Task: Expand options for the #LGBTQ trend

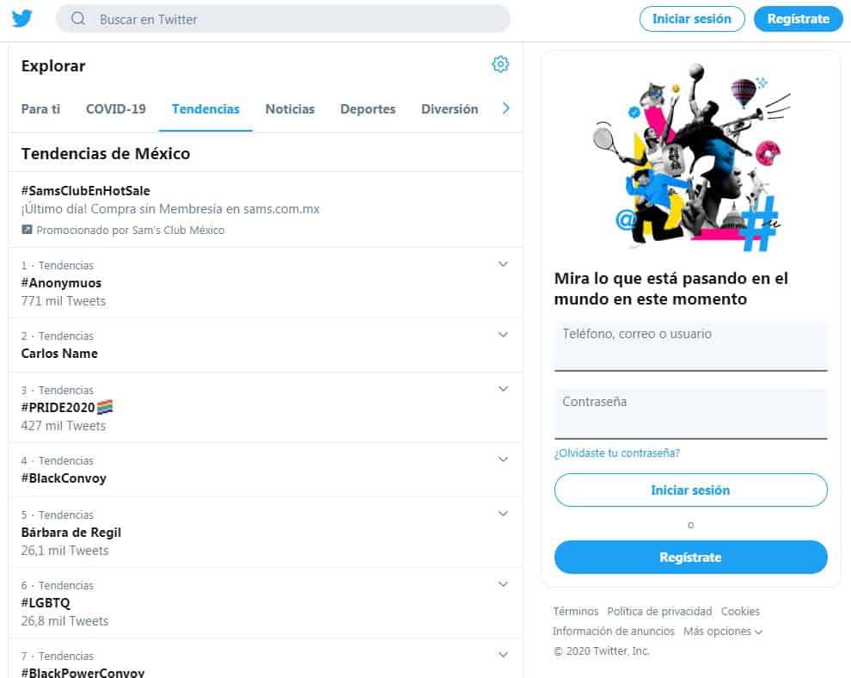Action: [x=503, y=584]
